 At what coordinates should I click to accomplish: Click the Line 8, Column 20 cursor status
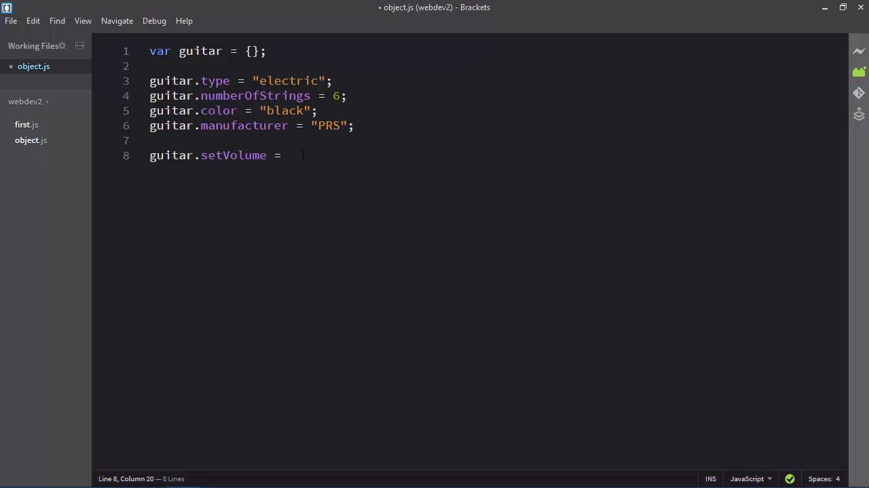126,479
